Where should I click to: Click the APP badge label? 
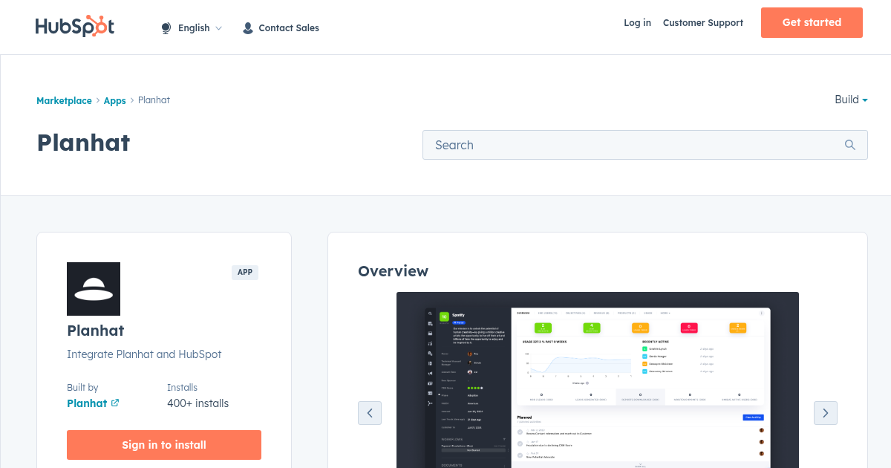245,273
